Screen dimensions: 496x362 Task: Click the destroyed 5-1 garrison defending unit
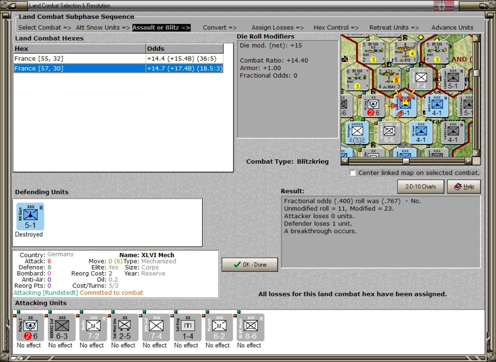point(30,217)
